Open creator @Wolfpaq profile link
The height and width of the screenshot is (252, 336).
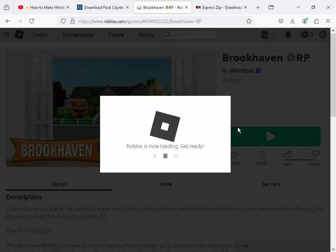click(241, 71)
